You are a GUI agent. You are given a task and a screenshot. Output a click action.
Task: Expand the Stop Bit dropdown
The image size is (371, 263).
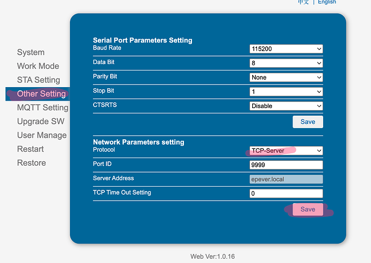pyautogui.click(x=286, y=91)
